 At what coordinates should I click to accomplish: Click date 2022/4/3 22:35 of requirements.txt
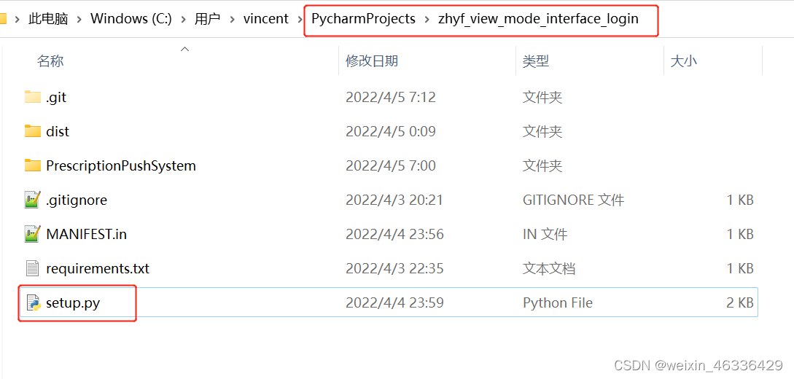click(x=394, y=269)
